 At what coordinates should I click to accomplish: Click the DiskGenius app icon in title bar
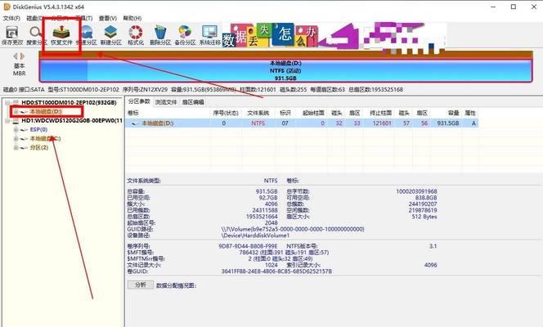[x=7, y=7]
